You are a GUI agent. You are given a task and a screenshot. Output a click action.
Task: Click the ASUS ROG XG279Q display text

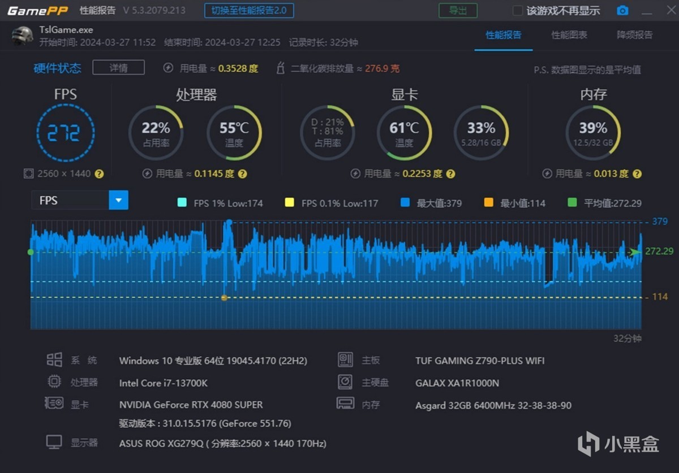point(223,444)
